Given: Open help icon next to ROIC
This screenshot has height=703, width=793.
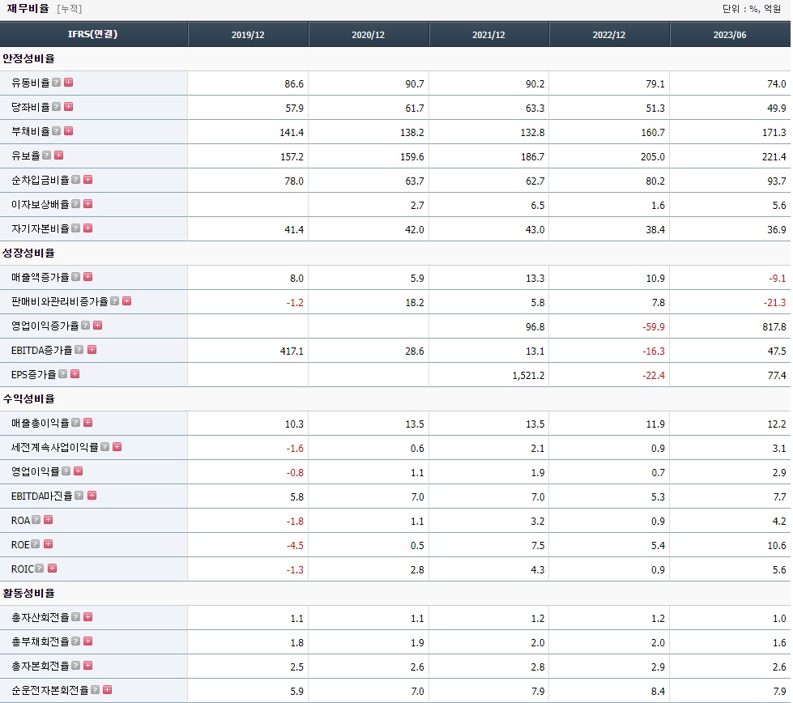Looking at the screenshot, I should [40, 568].
